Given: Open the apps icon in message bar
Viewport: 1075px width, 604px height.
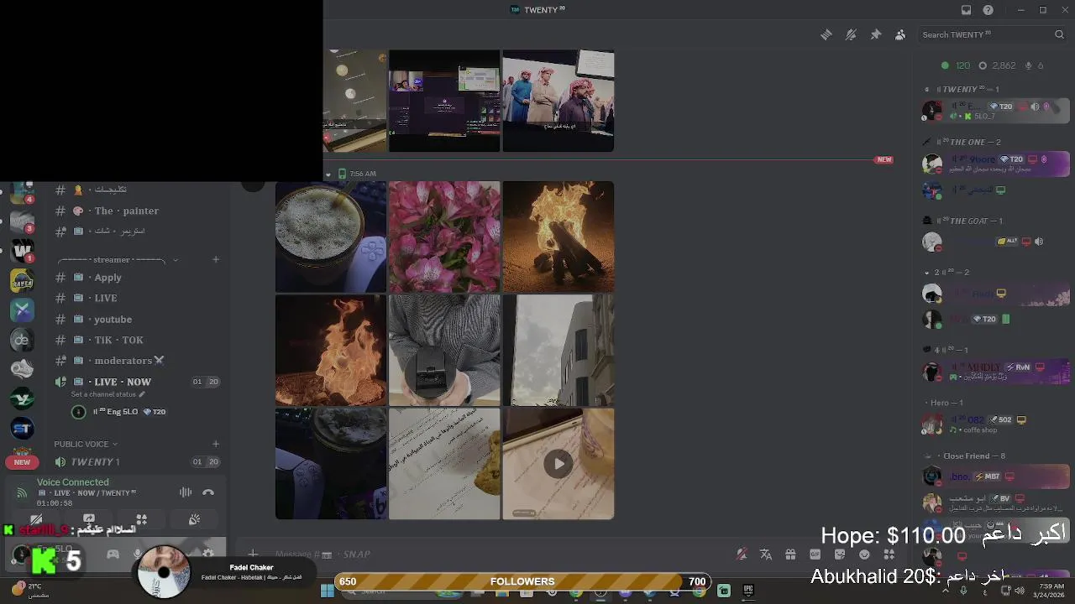Looking at the screenshot, I should (889, 555).
